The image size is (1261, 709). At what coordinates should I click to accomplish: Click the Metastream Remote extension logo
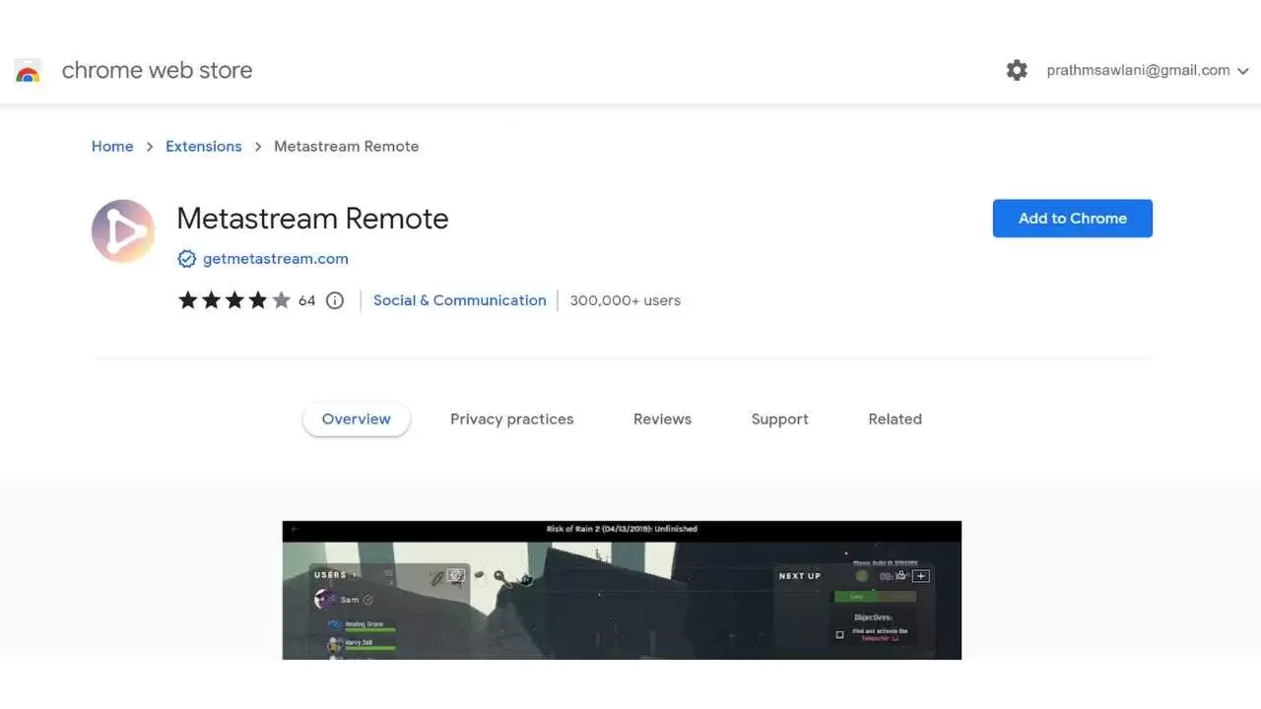122,230
